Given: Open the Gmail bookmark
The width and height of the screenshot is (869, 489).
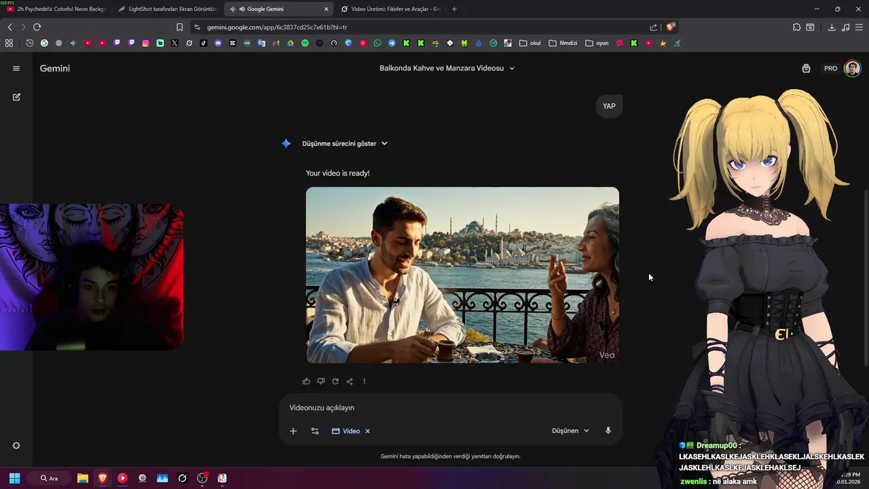Looking at the screenshot, I should (276, 43).
